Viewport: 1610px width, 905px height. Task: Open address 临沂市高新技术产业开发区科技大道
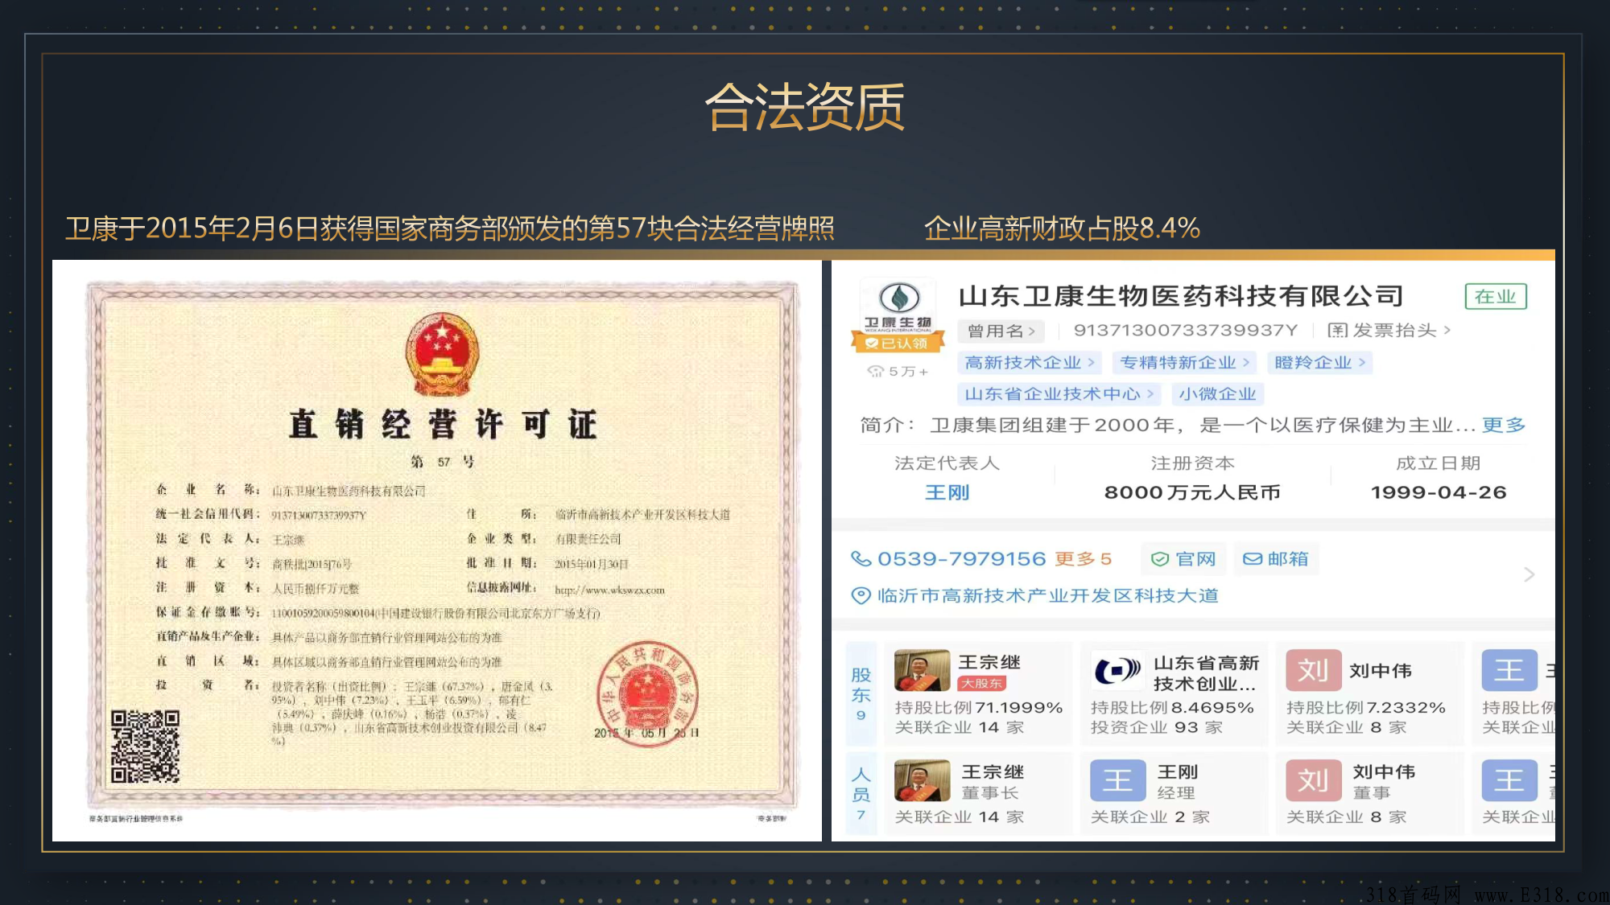pos(1047,595)
